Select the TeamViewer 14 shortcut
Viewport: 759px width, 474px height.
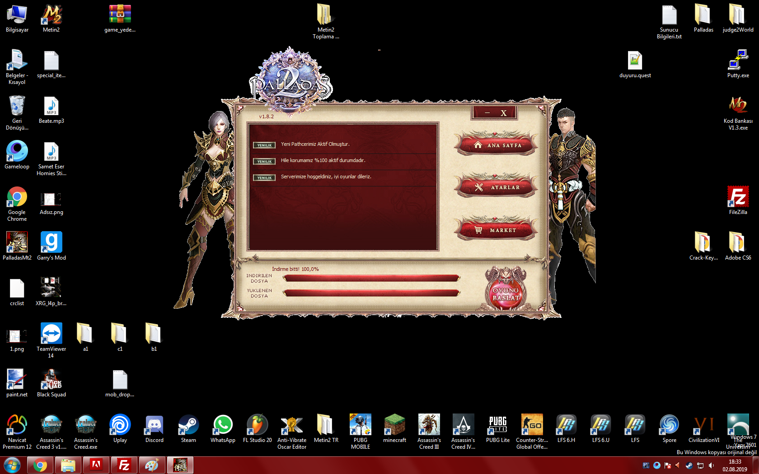coord(52,340)
